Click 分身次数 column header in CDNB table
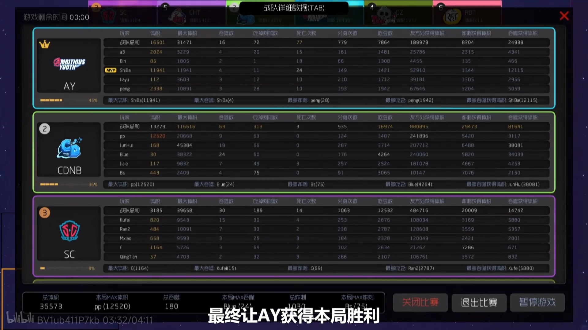The height and width of the screenshot is (330, 588). (347, 117)
